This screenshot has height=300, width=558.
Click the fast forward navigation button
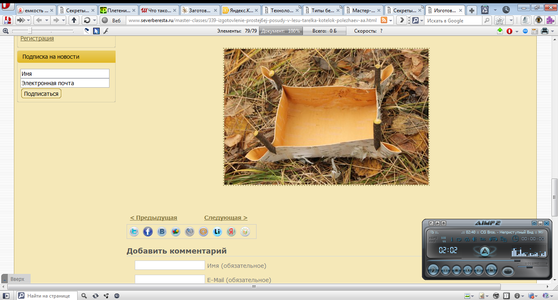[x=20, y=20]
